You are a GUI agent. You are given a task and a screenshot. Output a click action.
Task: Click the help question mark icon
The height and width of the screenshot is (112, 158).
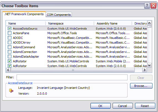pyautogui.click(x=147, y=6)
